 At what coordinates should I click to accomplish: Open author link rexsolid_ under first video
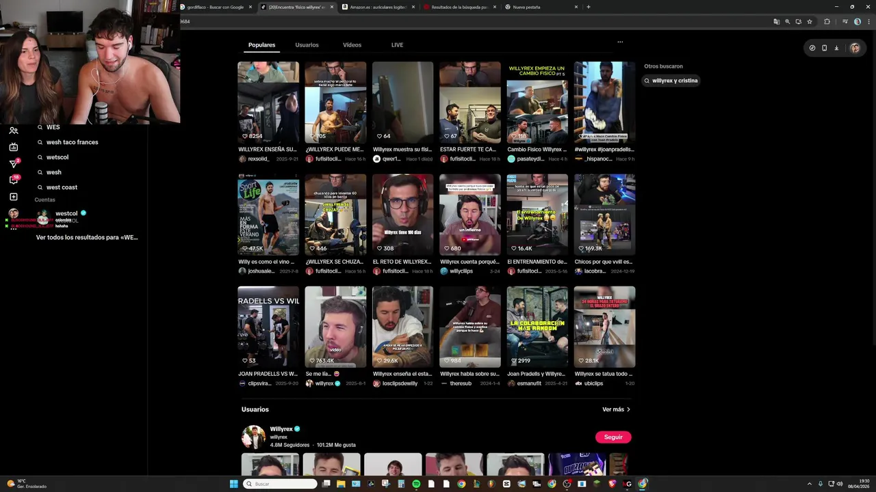pos(258,159)
